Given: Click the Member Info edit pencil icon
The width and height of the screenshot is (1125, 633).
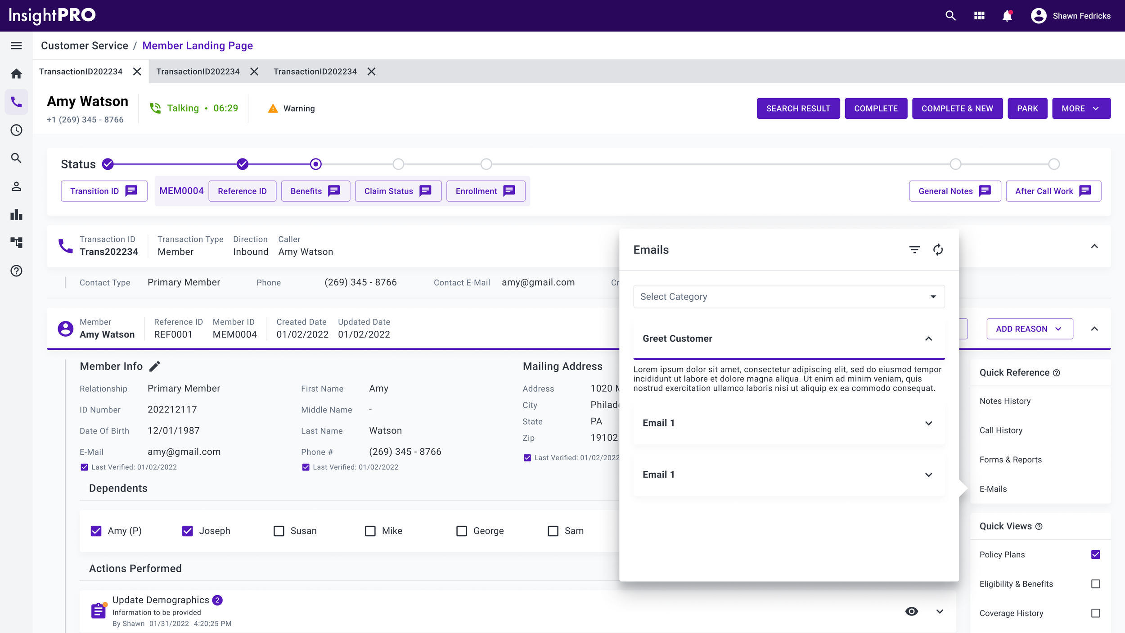Looking at the screenshot, I should tap(155, 366).
